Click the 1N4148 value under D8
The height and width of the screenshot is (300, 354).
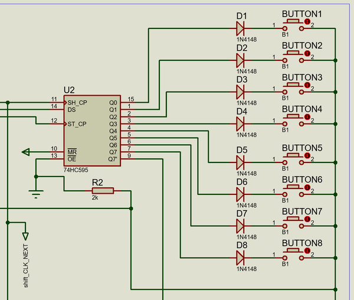point(247,269)
